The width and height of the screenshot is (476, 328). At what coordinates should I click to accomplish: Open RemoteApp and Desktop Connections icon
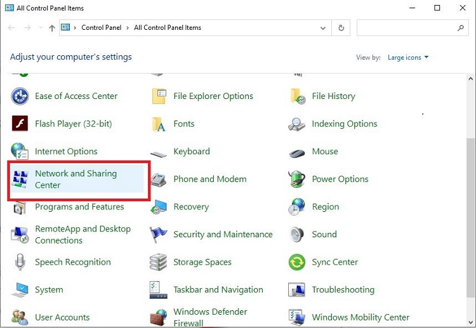(20, 235)
